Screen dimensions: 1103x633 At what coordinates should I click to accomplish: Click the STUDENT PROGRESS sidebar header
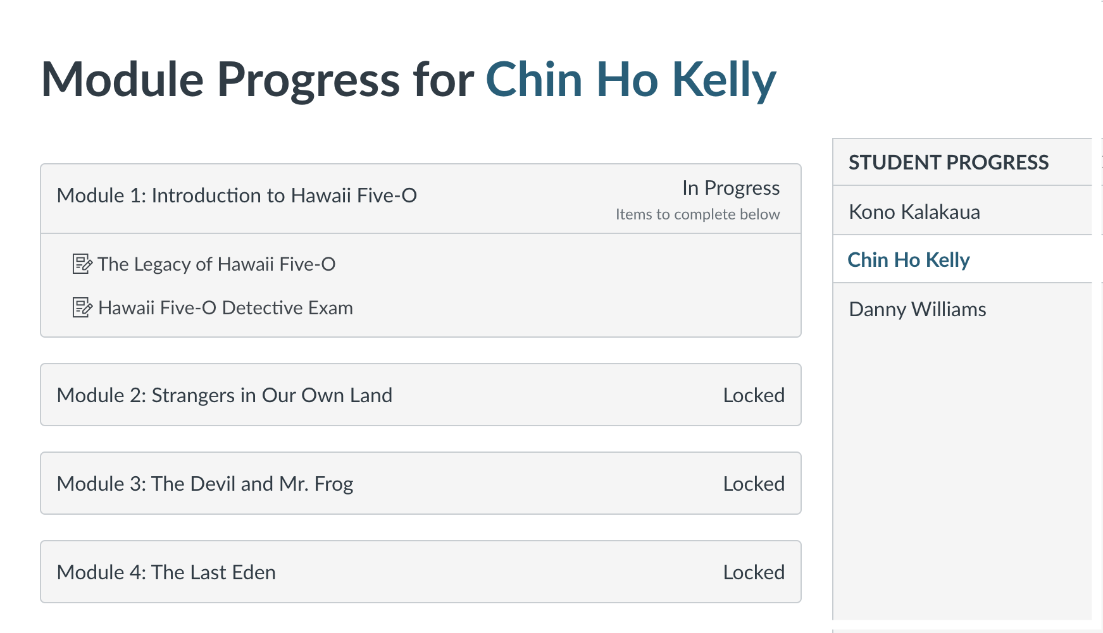949,163
